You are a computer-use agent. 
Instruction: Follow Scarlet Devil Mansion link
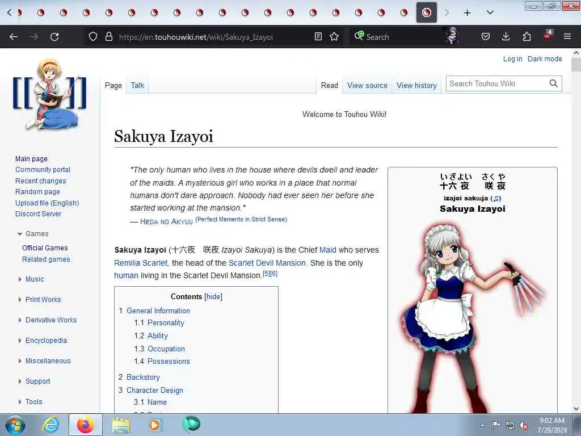[x=268, y=263]
